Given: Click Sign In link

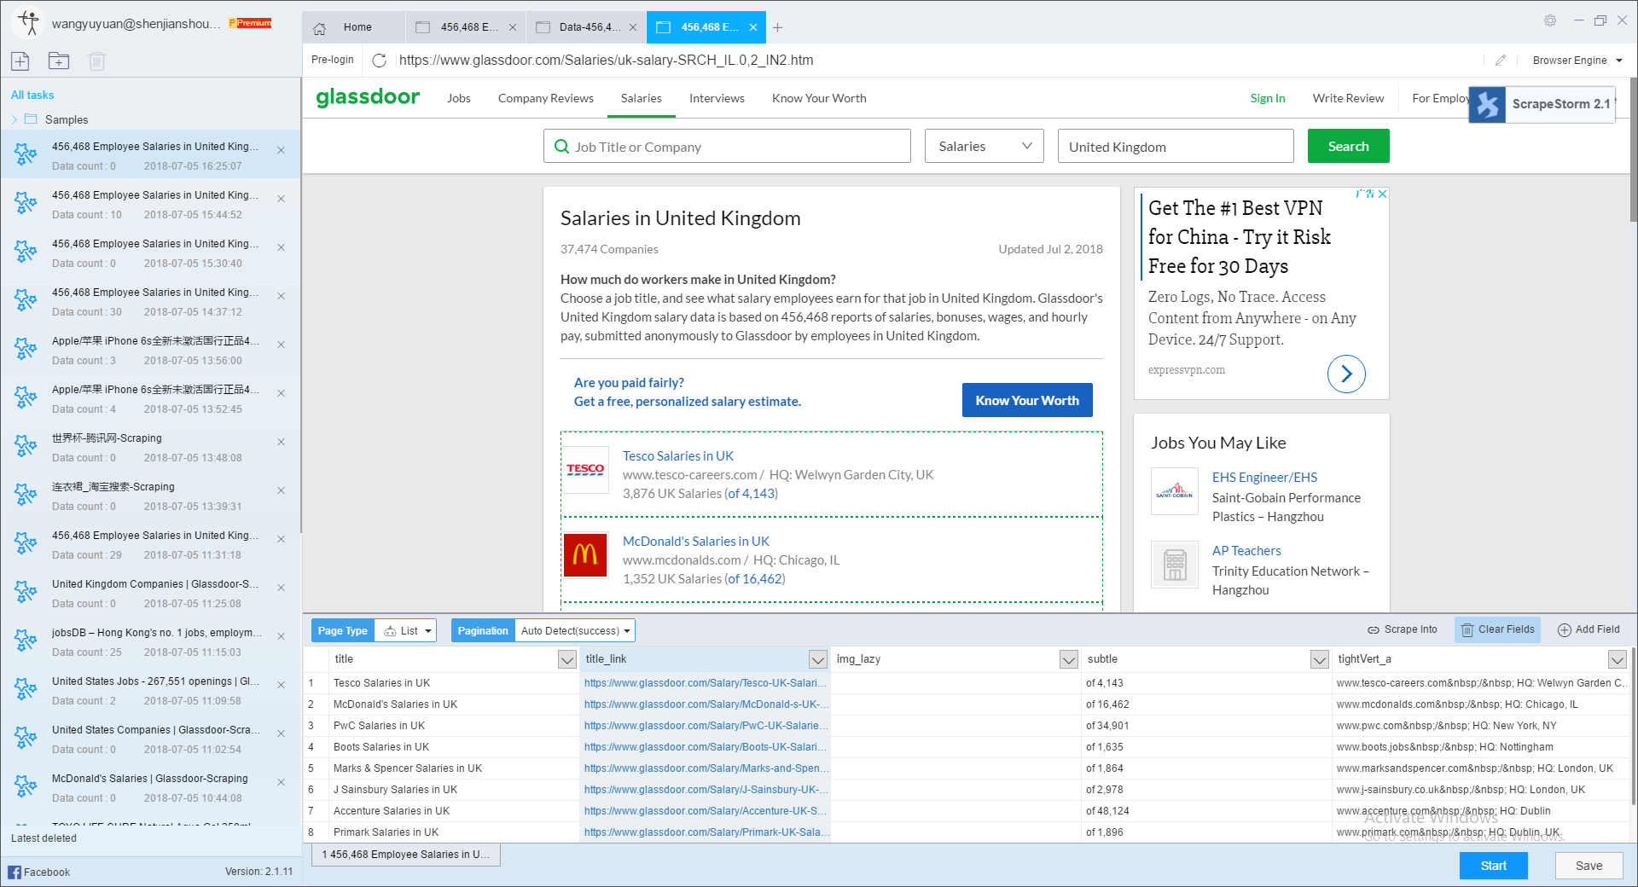Looking at the screenshot, I should click(1268, 98).
